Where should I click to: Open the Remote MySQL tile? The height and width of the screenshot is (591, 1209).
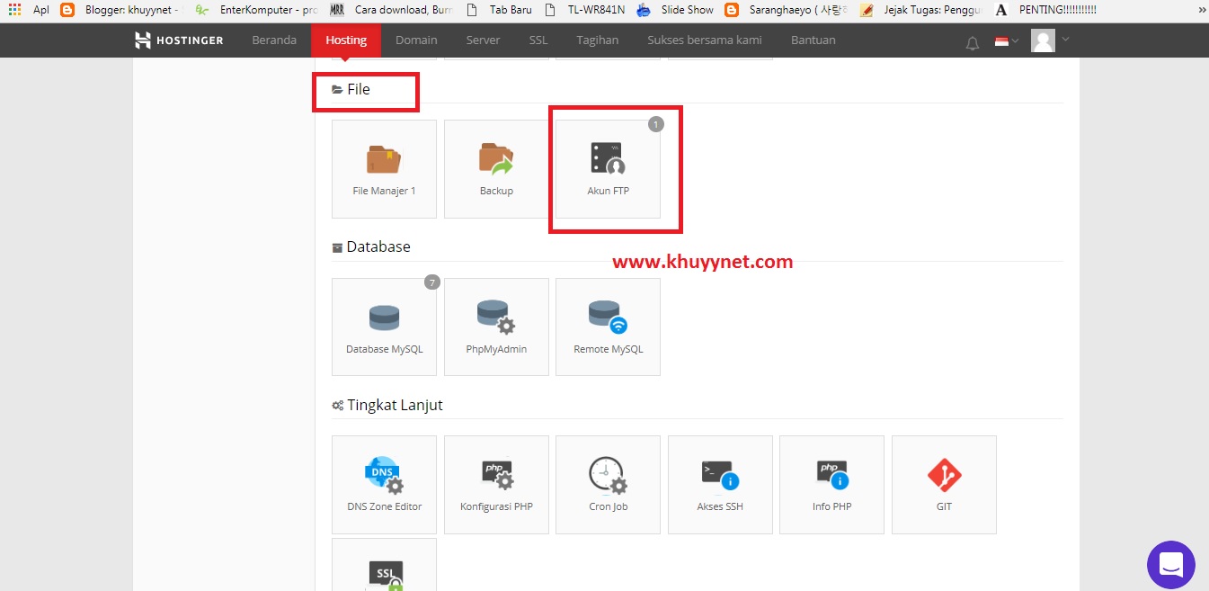tap(608, 327)
